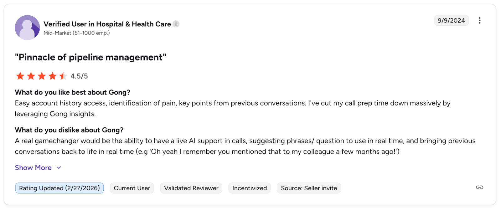
Task: Click the half-filled fifth star
Action: [63, 76]
